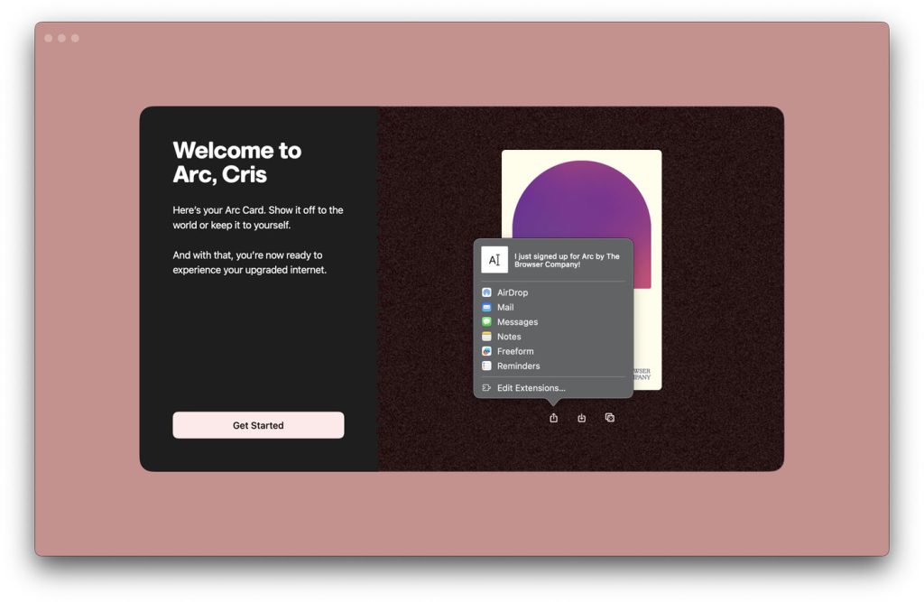The image size is (924, 602).
Task: Click the "Here's your Arc Card" description text
Action: [258, 218]
